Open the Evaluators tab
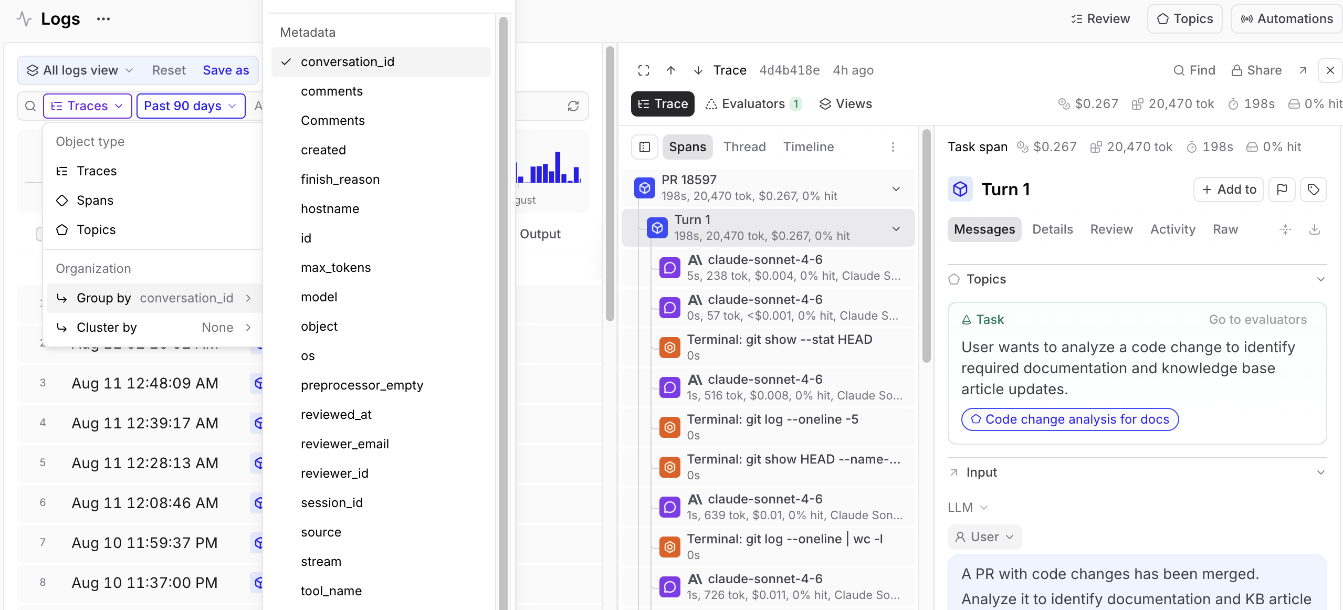The height and width of the screenshot is (610, 1343). coord(753,104)
